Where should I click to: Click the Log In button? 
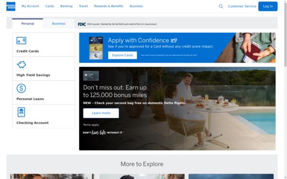pos(268,6)
